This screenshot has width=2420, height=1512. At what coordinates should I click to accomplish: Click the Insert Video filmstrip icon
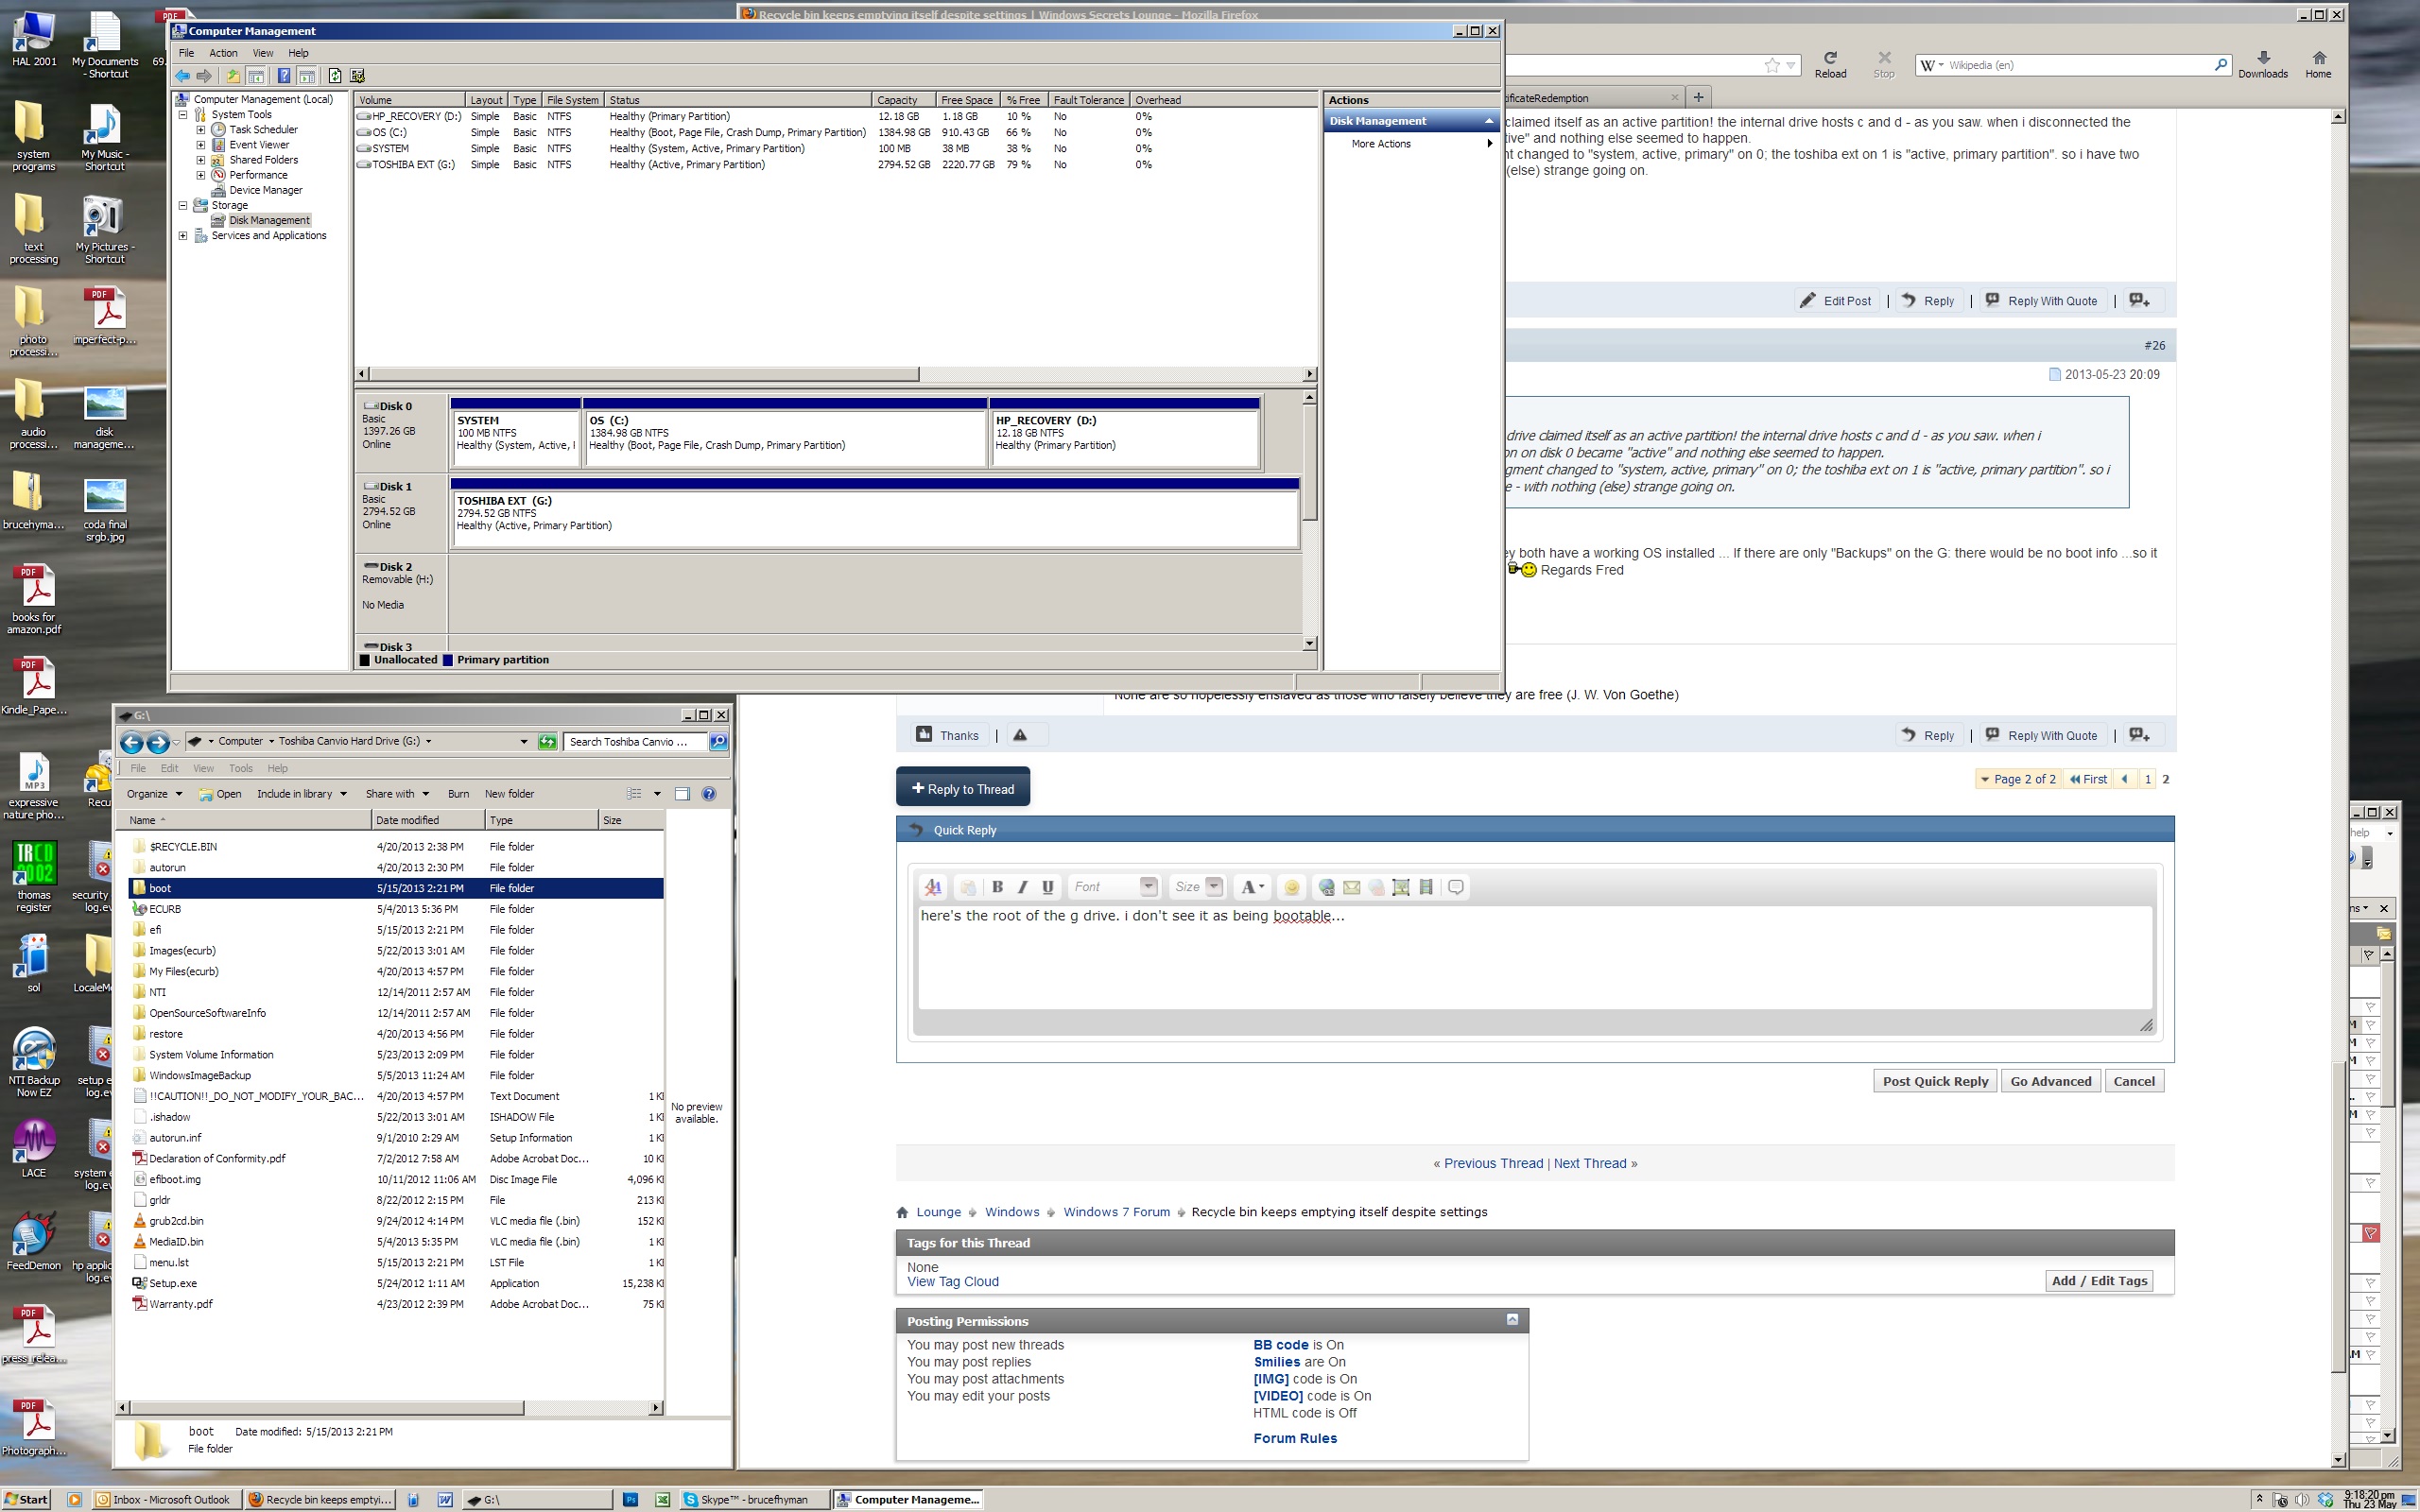click(x=1426, y=887)
